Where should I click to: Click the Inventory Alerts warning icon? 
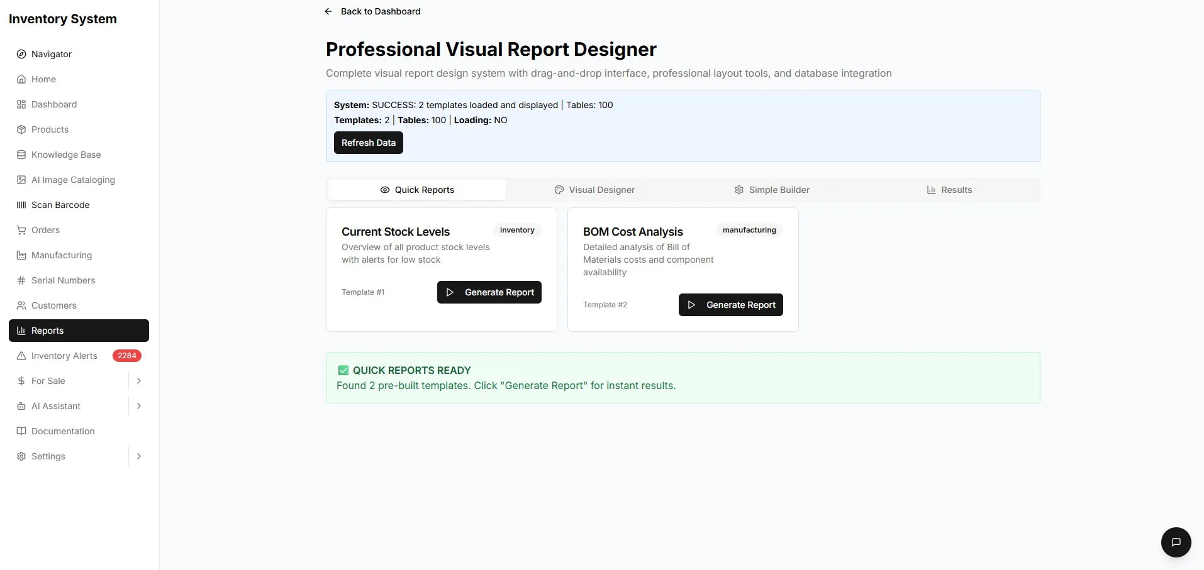[x=21, y=356]
